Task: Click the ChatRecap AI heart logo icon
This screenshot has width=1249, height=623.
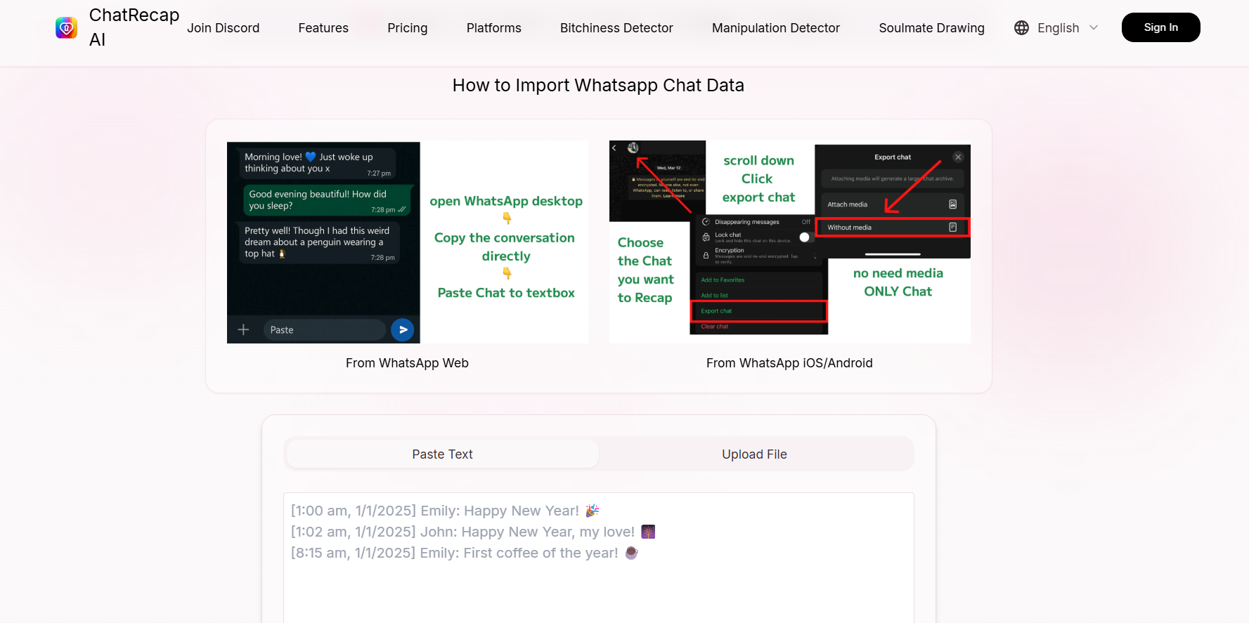Action: click(x=66, y=27)
